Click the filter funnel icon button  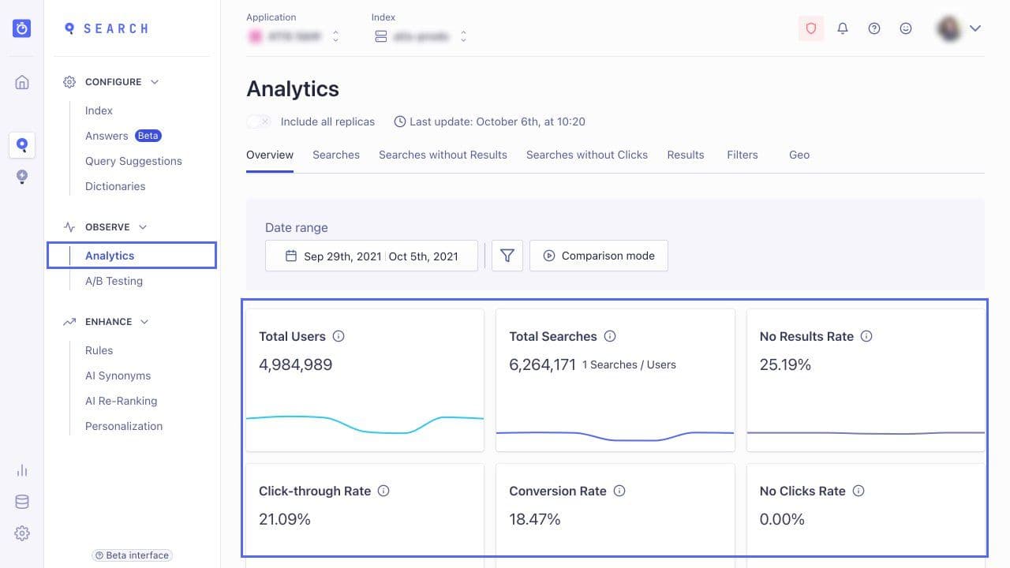click(x=507, y=256)
